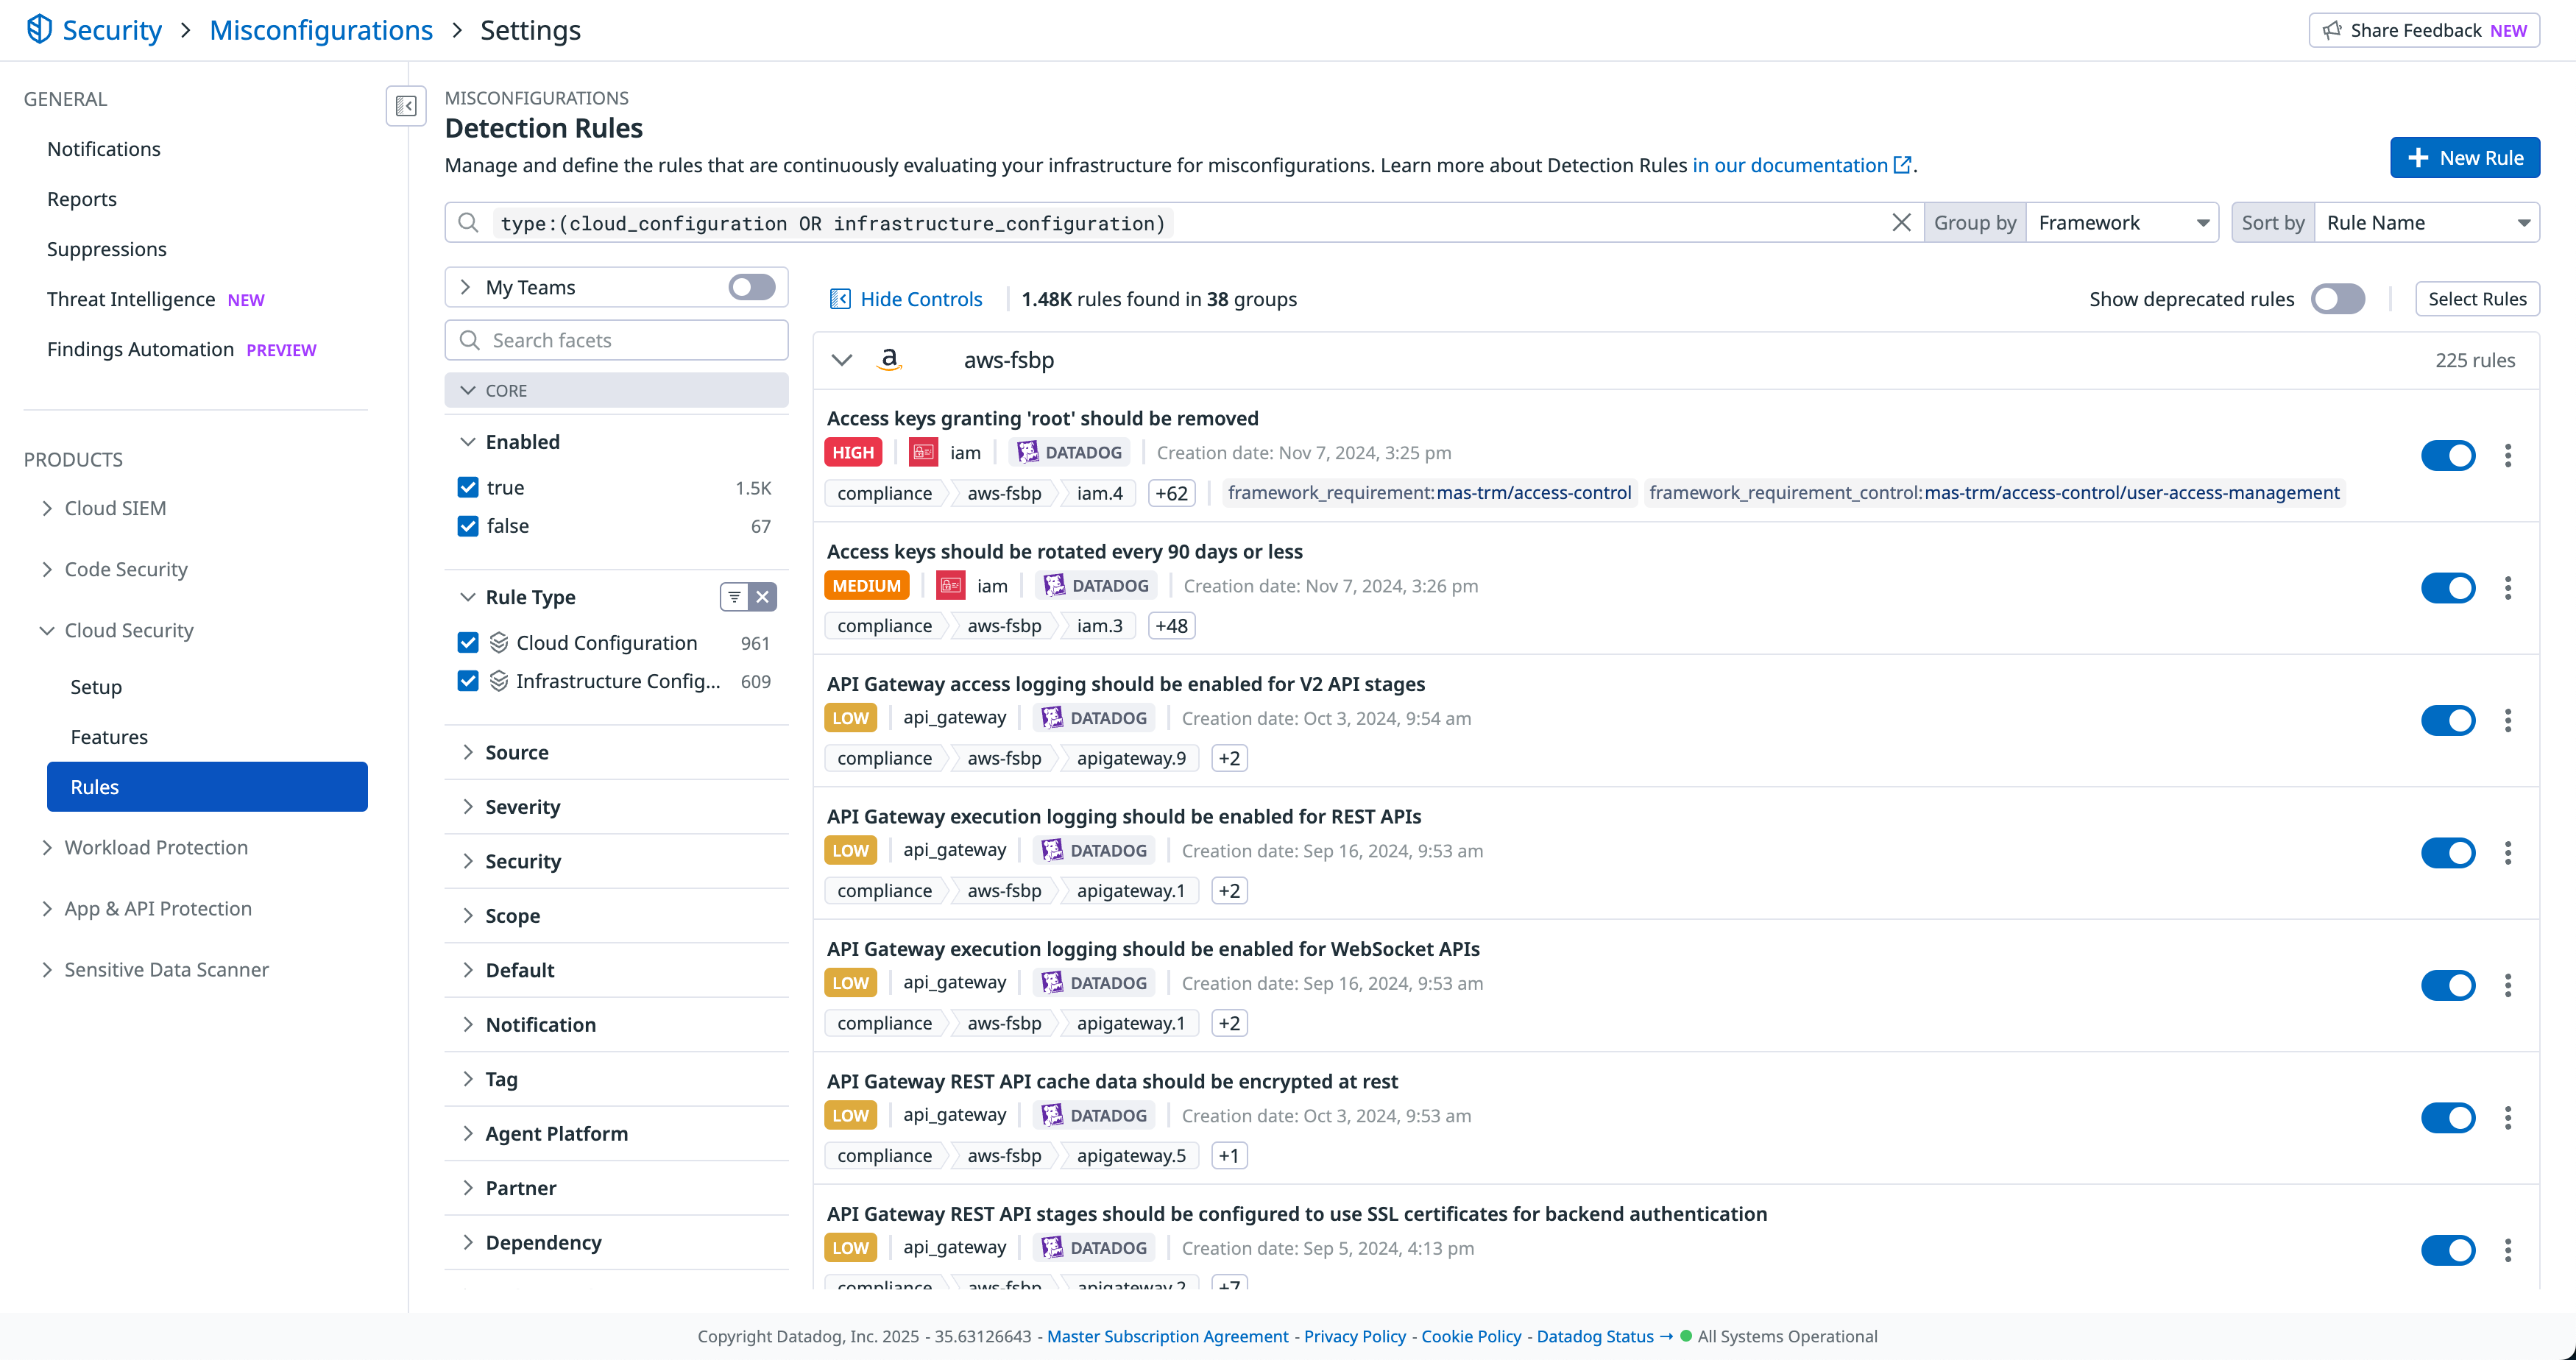The image size is (2576, 1360).
Task: Click the Rule Type filter funnel icon
Action: tap(734, 597)
